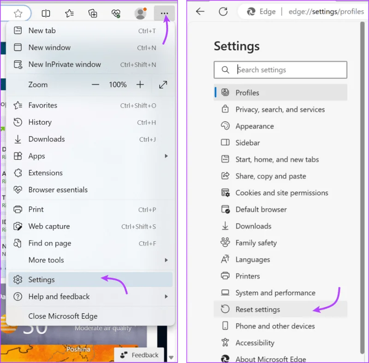Open Printers settings

(280, 276)
